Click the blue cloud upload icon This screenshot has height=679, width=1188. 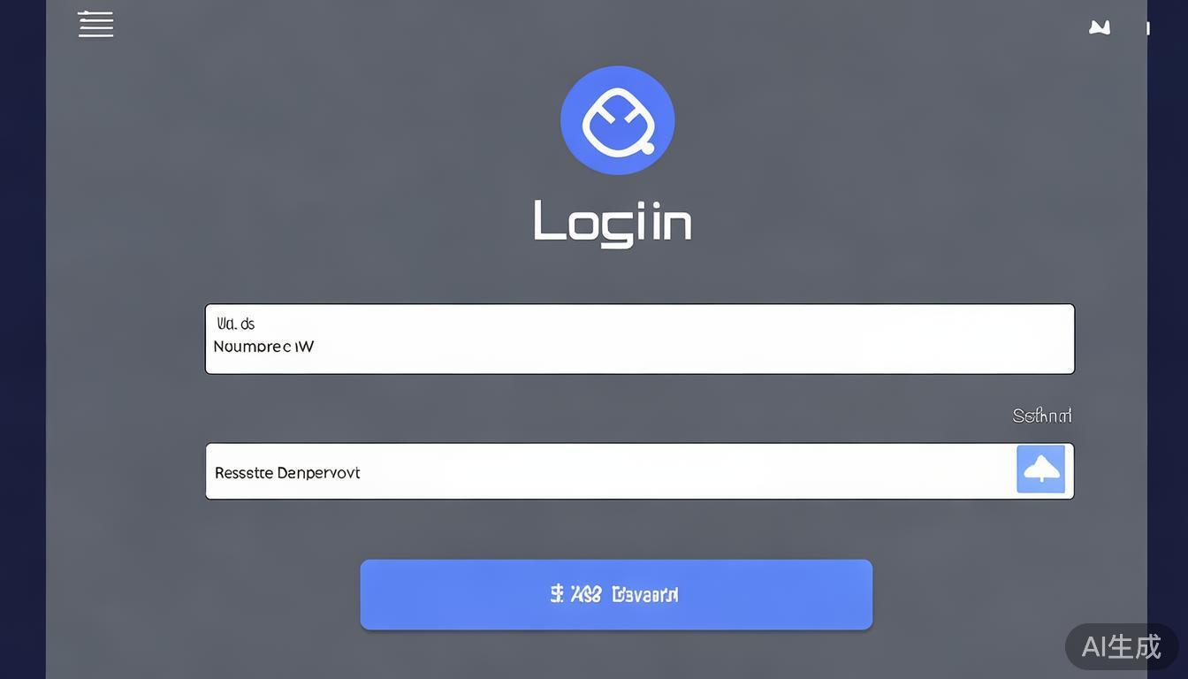pos(1040,469)
